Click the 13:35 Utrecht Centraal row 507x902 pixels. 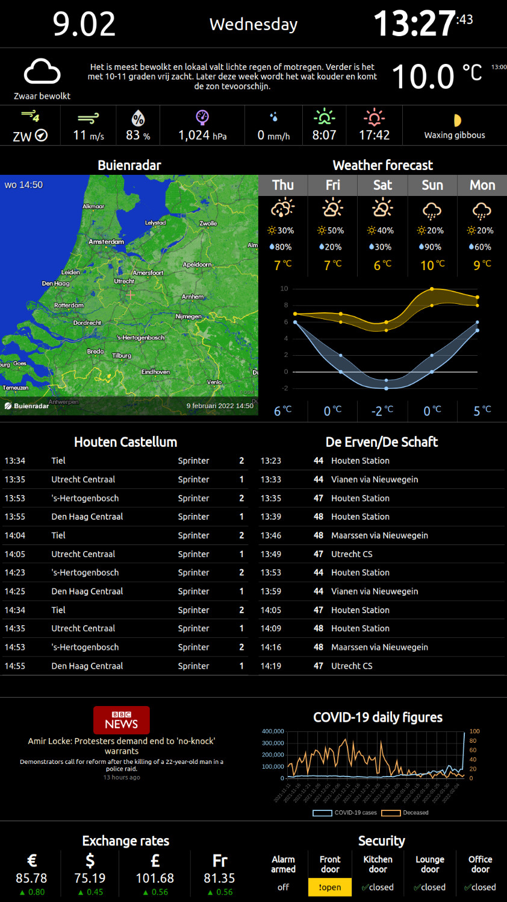point(125,479)
